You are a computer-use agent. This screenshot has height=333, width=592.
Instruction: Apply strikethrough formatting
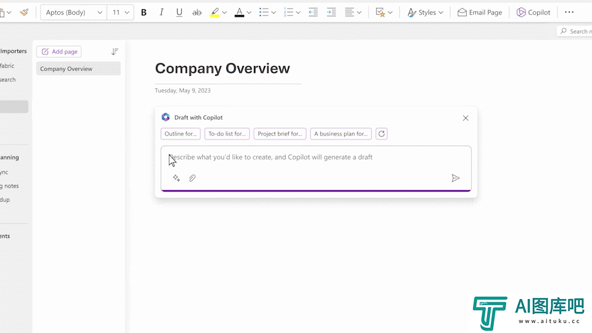pos(197,12)
